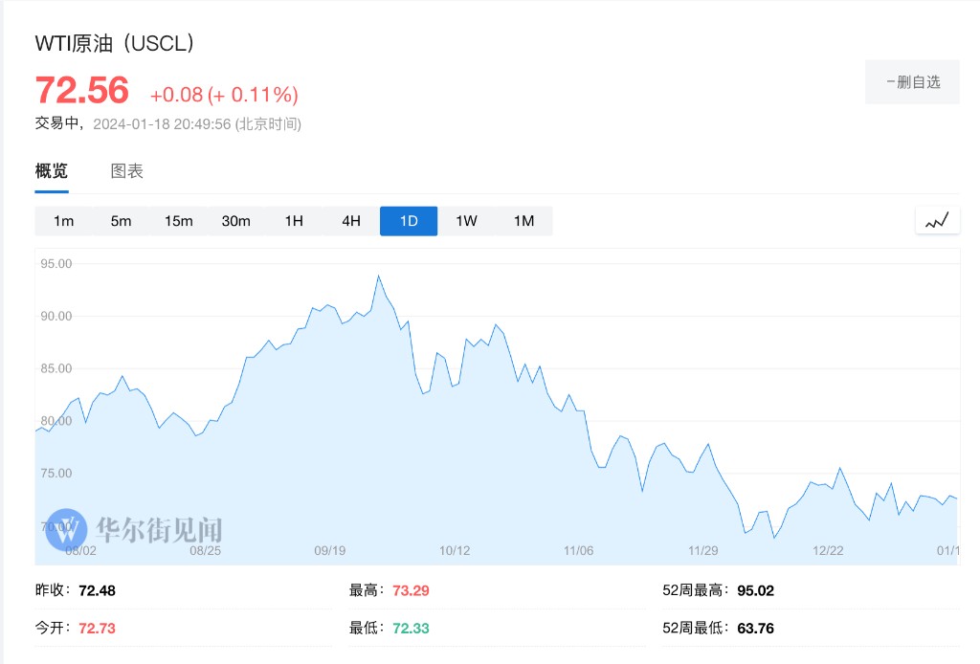Click the line chart type icon
The image size is (980, 664).
(x=937, y=221)
